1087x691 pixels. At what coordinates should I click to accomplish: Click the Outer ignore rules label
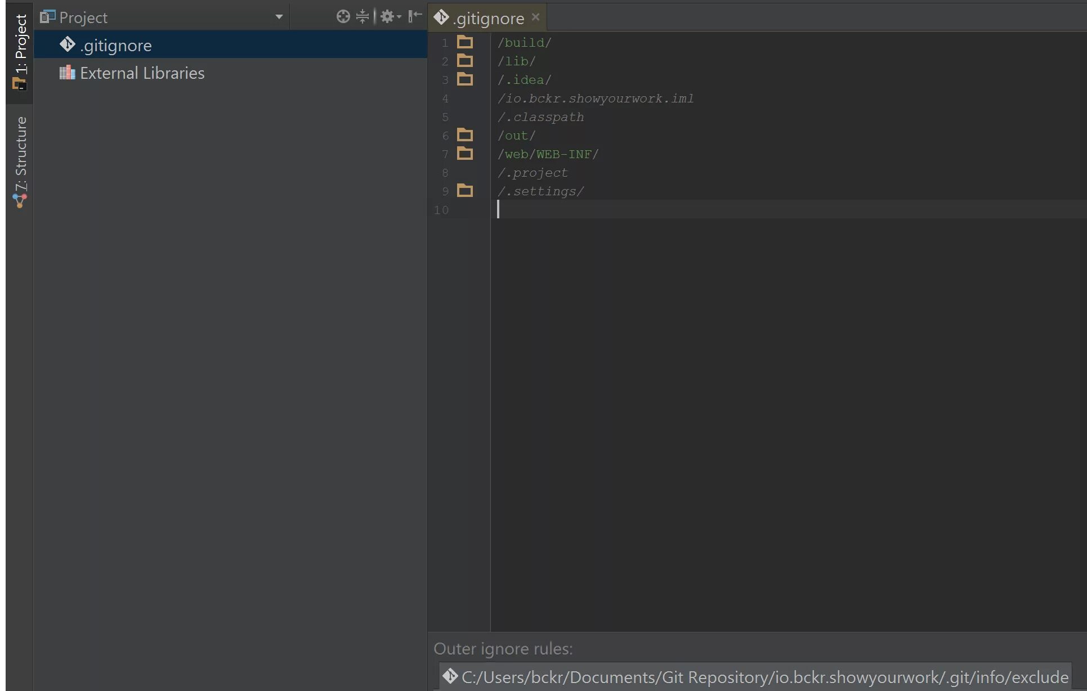503,649
